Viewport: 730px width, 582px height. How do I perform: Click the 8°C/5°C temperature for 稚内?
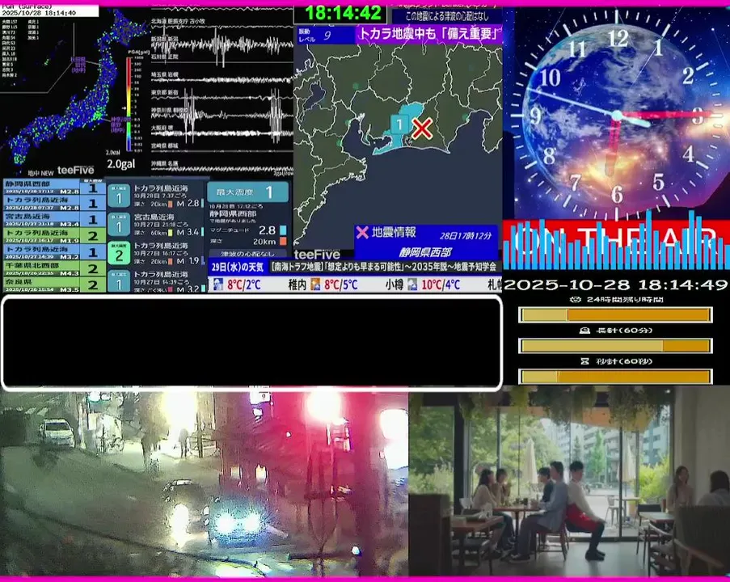pos(341,285)
